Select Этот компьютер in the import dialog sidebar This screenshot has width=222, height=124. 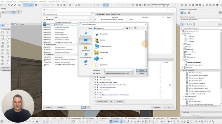tap(86, 55)
